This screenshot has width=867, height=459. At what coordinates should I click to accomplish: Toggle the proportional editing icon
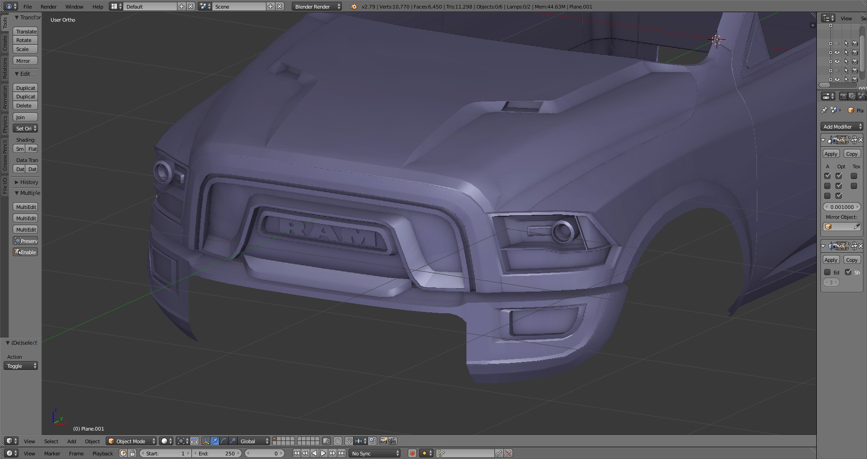(337, 441)
